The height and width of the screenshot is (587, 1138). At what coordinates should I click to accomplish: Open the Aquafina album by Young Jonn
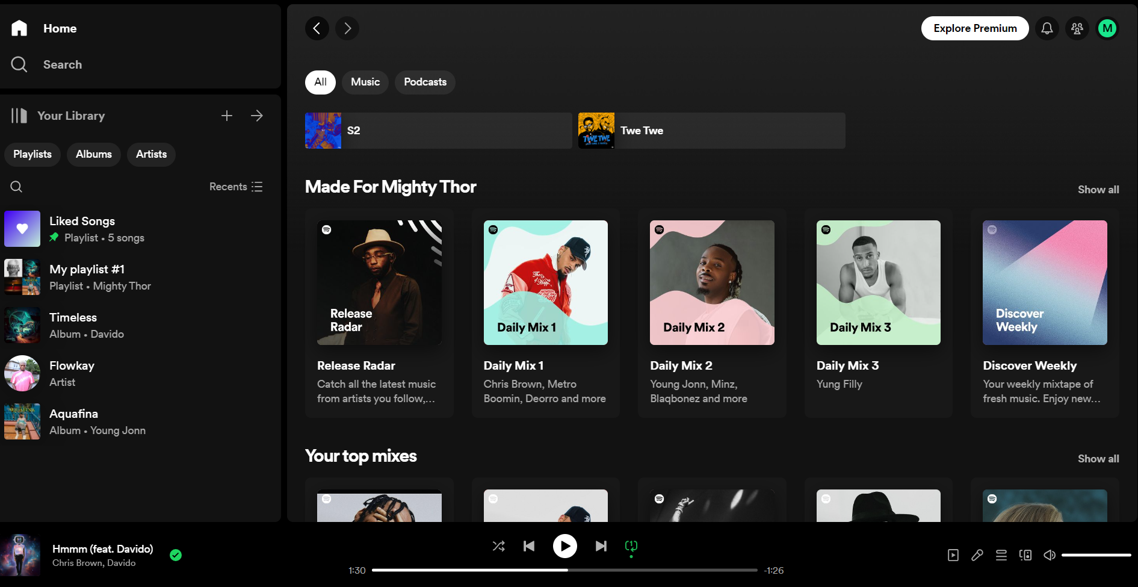140,421
